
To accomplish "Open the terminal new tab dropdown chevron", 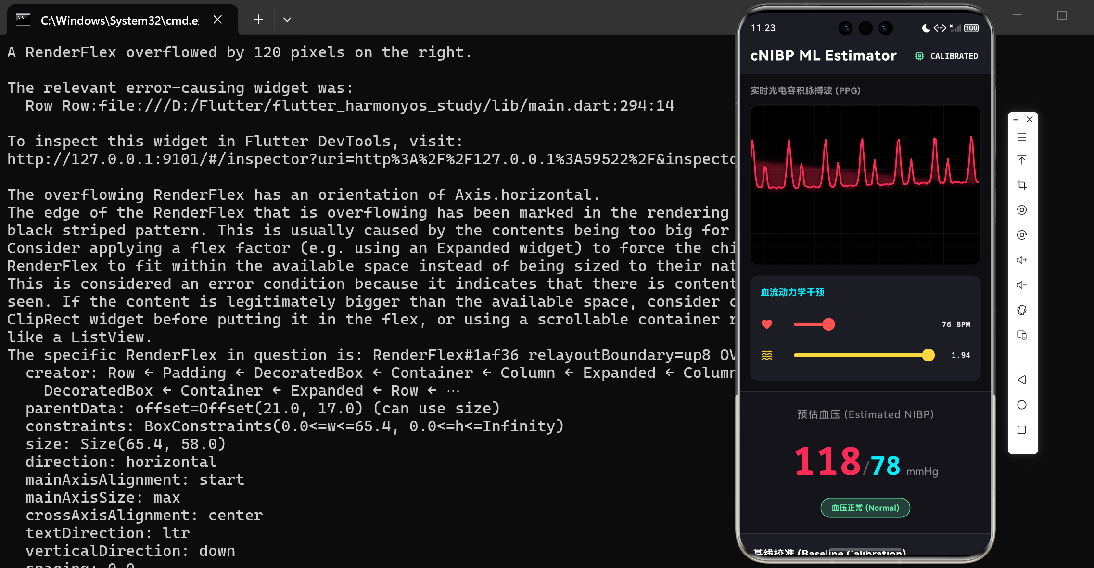I will coord(287,20).
